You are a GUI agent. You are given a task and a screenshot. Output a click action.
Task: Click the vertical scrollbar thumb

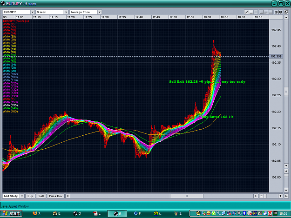click(x=286, y=91)
